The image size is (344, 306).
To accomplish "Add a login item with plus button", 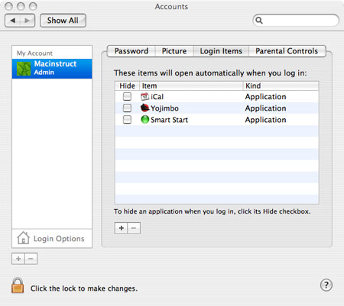I will [121, 228].
